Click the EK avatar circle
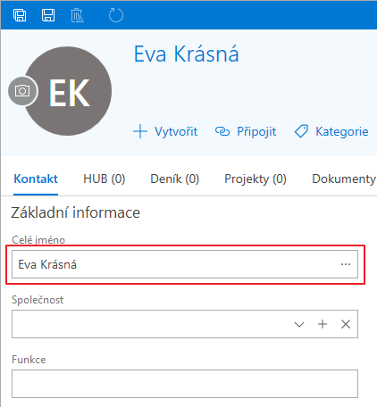The height and width of the screenshot is (407, 377). point(68,91)
